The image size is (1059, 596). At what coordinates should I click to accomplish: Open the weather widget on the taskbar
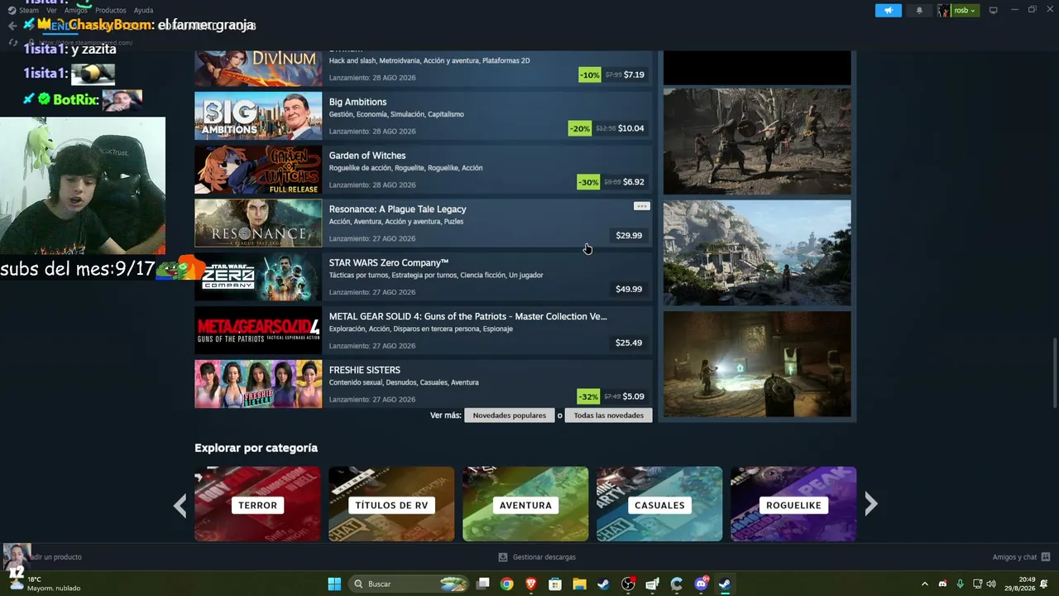[x=43, y=584]
